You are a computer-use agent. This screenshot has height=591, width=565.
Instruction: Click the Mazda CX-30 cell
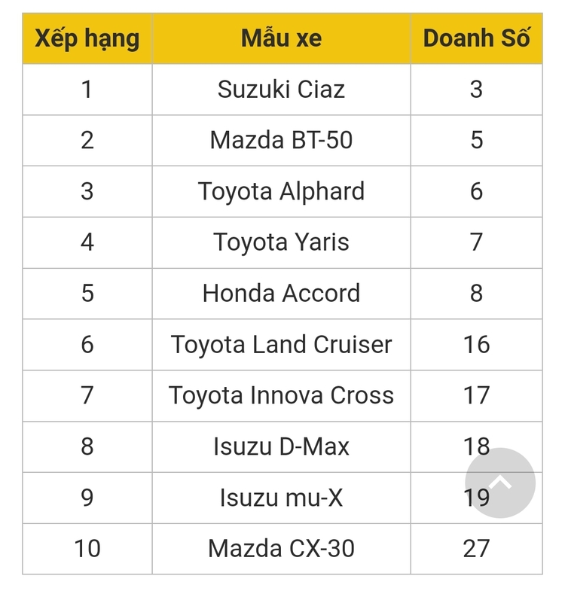point(281,549)
